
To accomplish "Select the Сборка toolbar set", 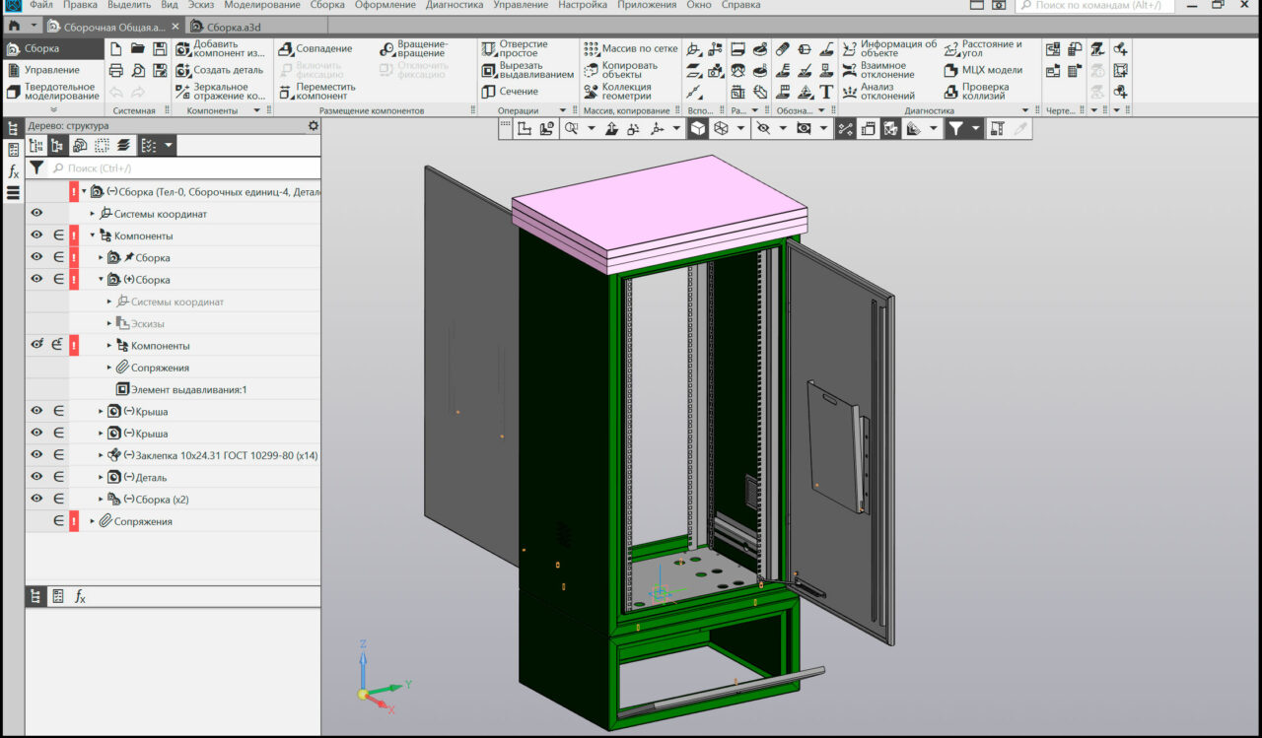I will [51, 48].
